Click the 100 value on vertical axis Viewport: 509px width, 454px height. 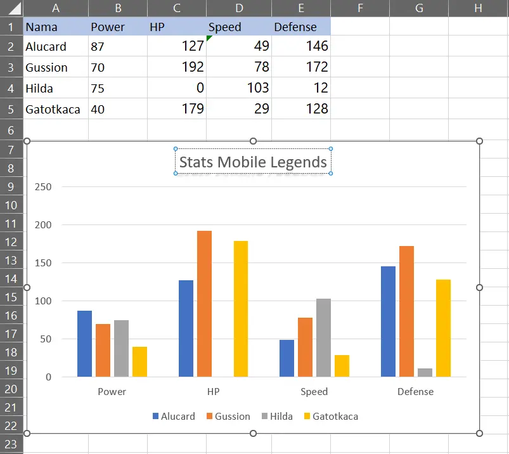pos(43,301)
